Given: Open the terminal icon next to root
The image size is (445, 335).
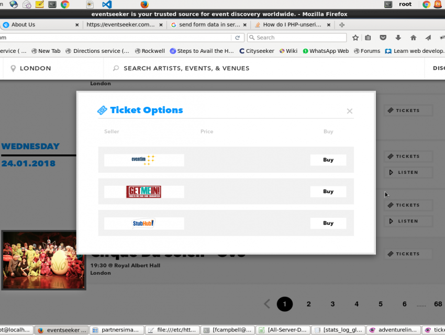Looking at the screenshot, I should [388, 4].
